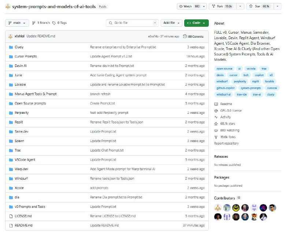Select the perplexity topic tag
Viewport: 293px width, 232px height.
coord(240,81)
